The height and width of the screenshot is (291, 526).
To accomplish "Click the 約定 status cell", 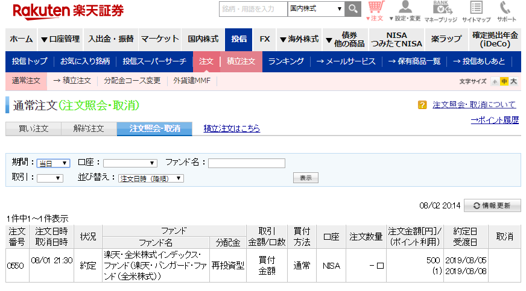I will 88,266.
